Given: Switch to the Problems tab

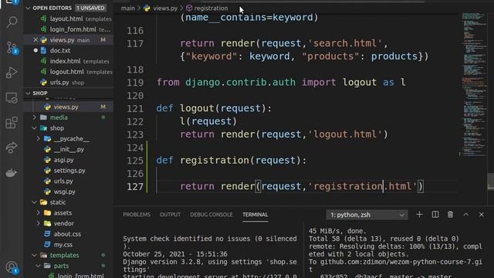Looking at the screenshot, I should tap(137, 215).
